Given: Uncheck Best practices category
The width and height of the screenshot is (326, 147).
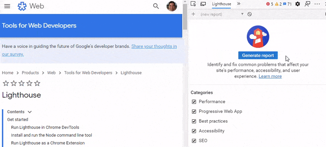Looking at the screenshot, I should [x=194, y=121].
